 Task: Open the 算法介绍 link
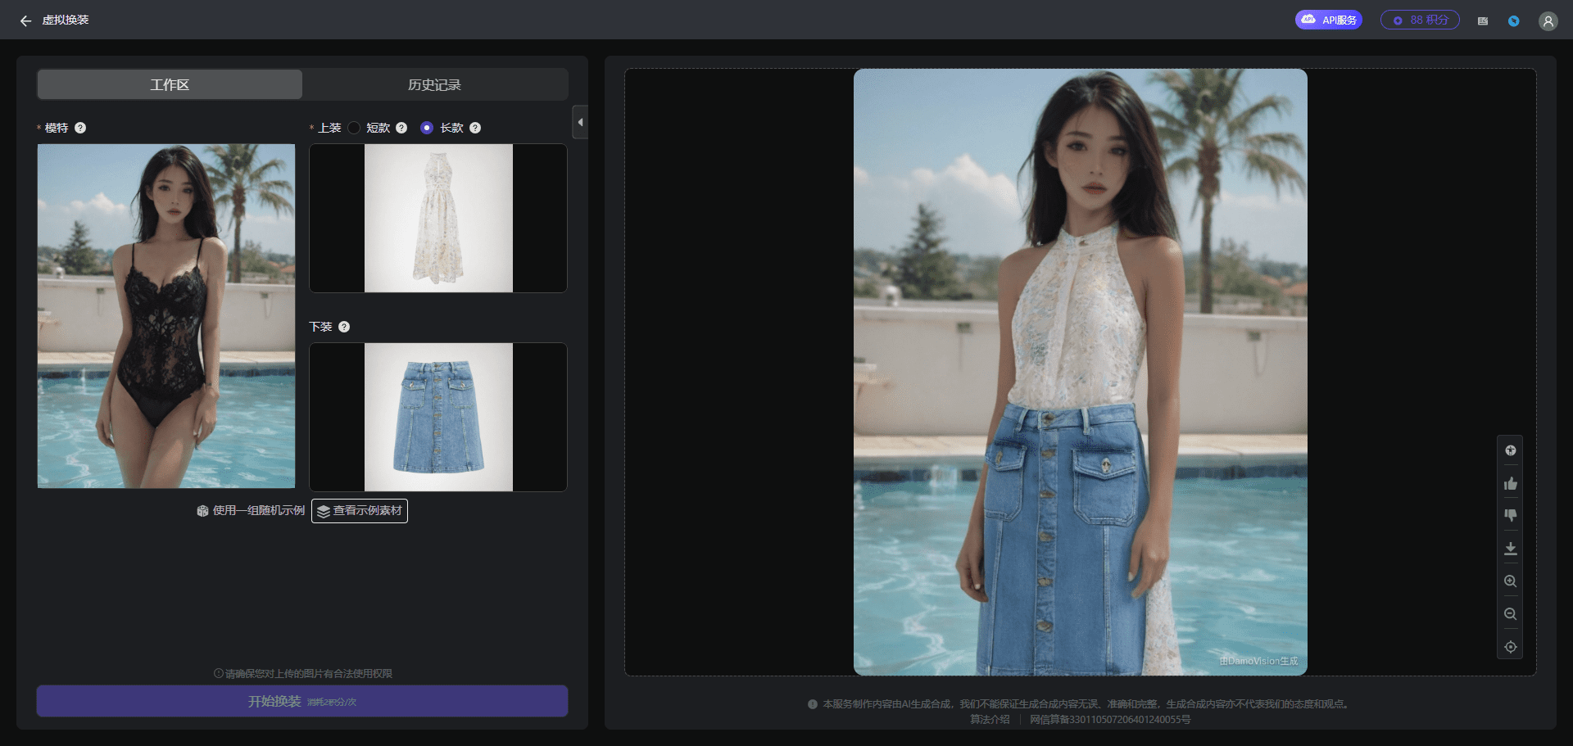tap(990, 720)
